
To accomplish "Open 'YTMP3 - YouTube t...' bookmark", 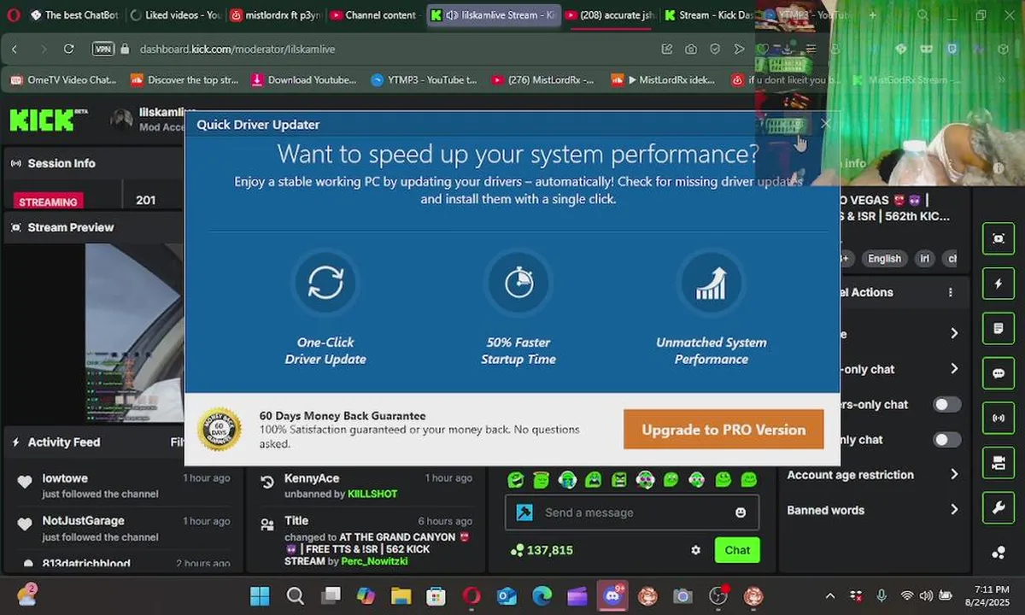I will (424, 80).
